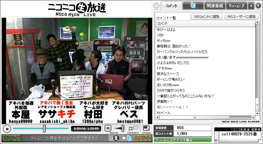Go to previous tabs with left arrow
Screen dimensions: 263x144
[x=156, y=6]
